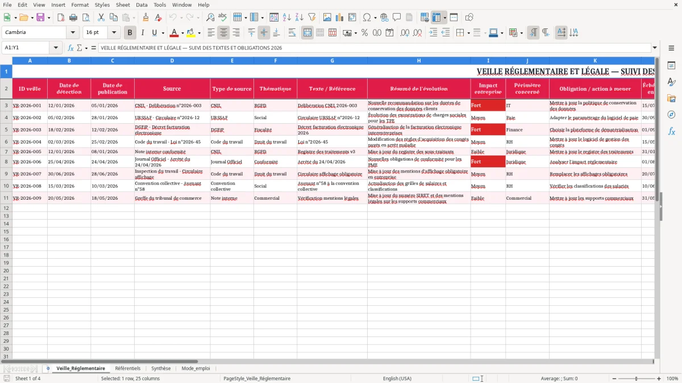Viewport: 682px width, 383px height.
Task: Open the Borders dropdown arrow
Action: pos(468,33)
